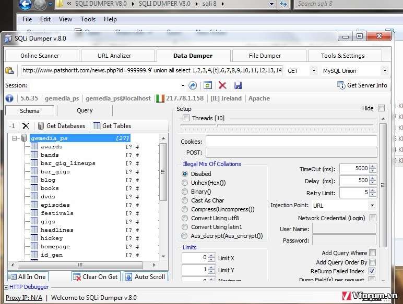
Task: Click Explorer back arrow button
Action: (x=26, y=4)
